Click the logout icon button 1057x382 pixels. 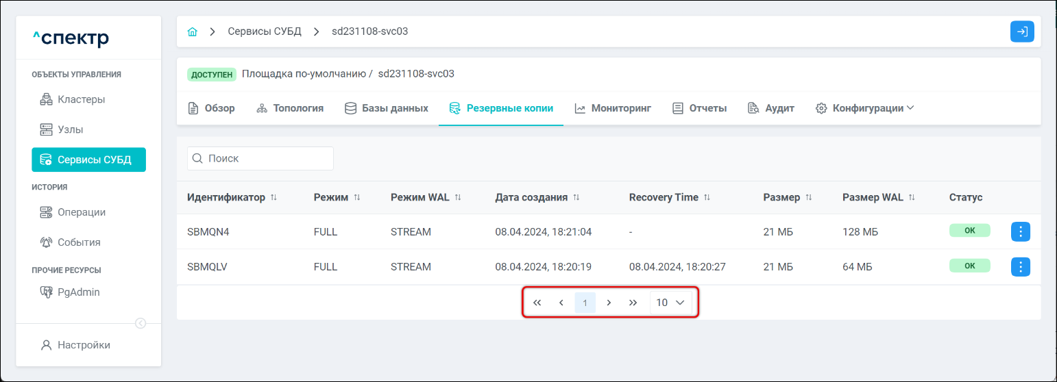1021,32
